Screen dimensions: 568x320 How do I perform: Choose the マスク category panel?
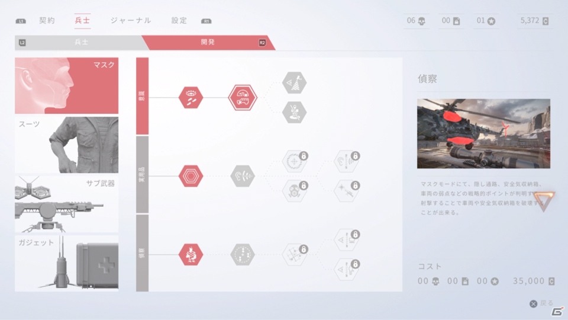coord(67,85)
